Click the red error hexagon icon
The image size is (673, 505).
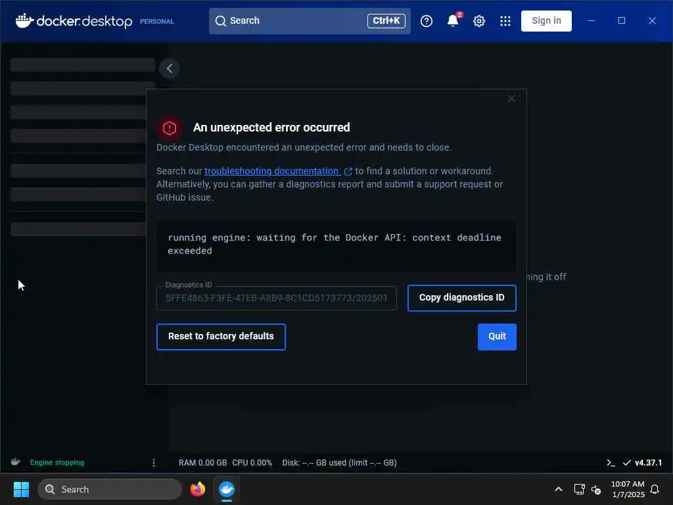coord(170,128)
